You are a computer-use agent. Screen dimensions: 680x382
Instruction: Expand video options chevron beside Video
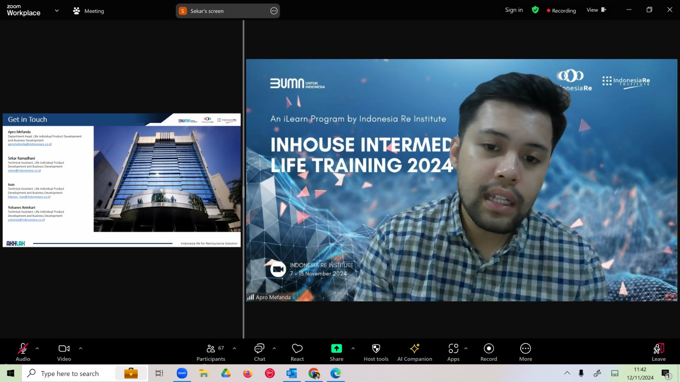[x=80, y=348]
